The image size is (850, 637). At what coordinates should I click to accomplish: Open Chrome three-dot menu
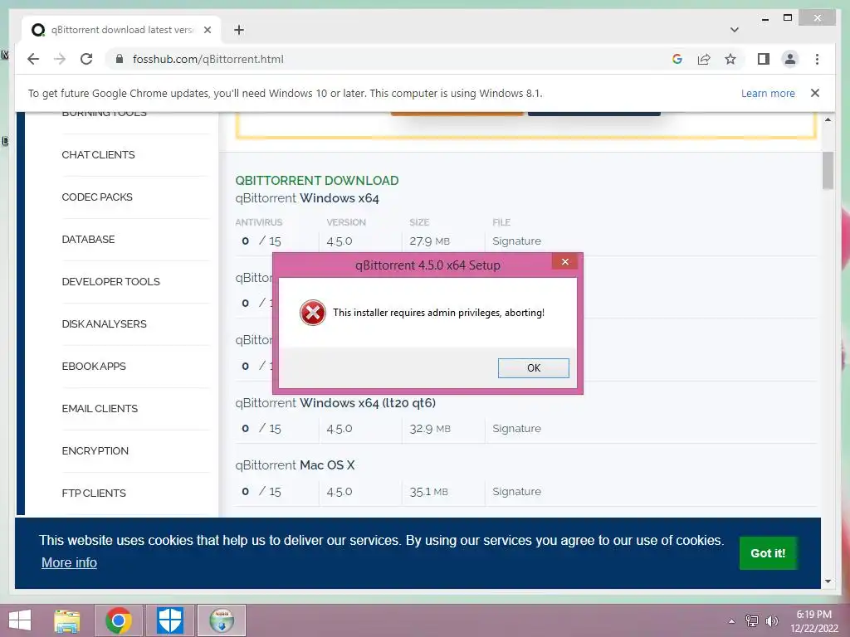pos(817,59)
